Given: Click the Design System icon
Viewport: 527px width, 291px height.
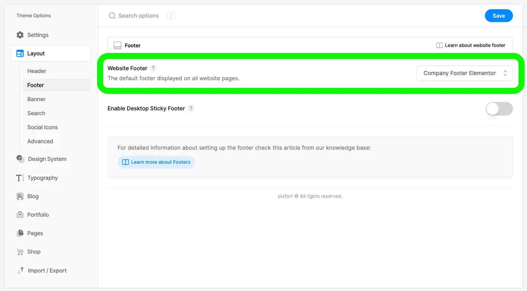Looking at the screenshot, I should click(20, 159).
